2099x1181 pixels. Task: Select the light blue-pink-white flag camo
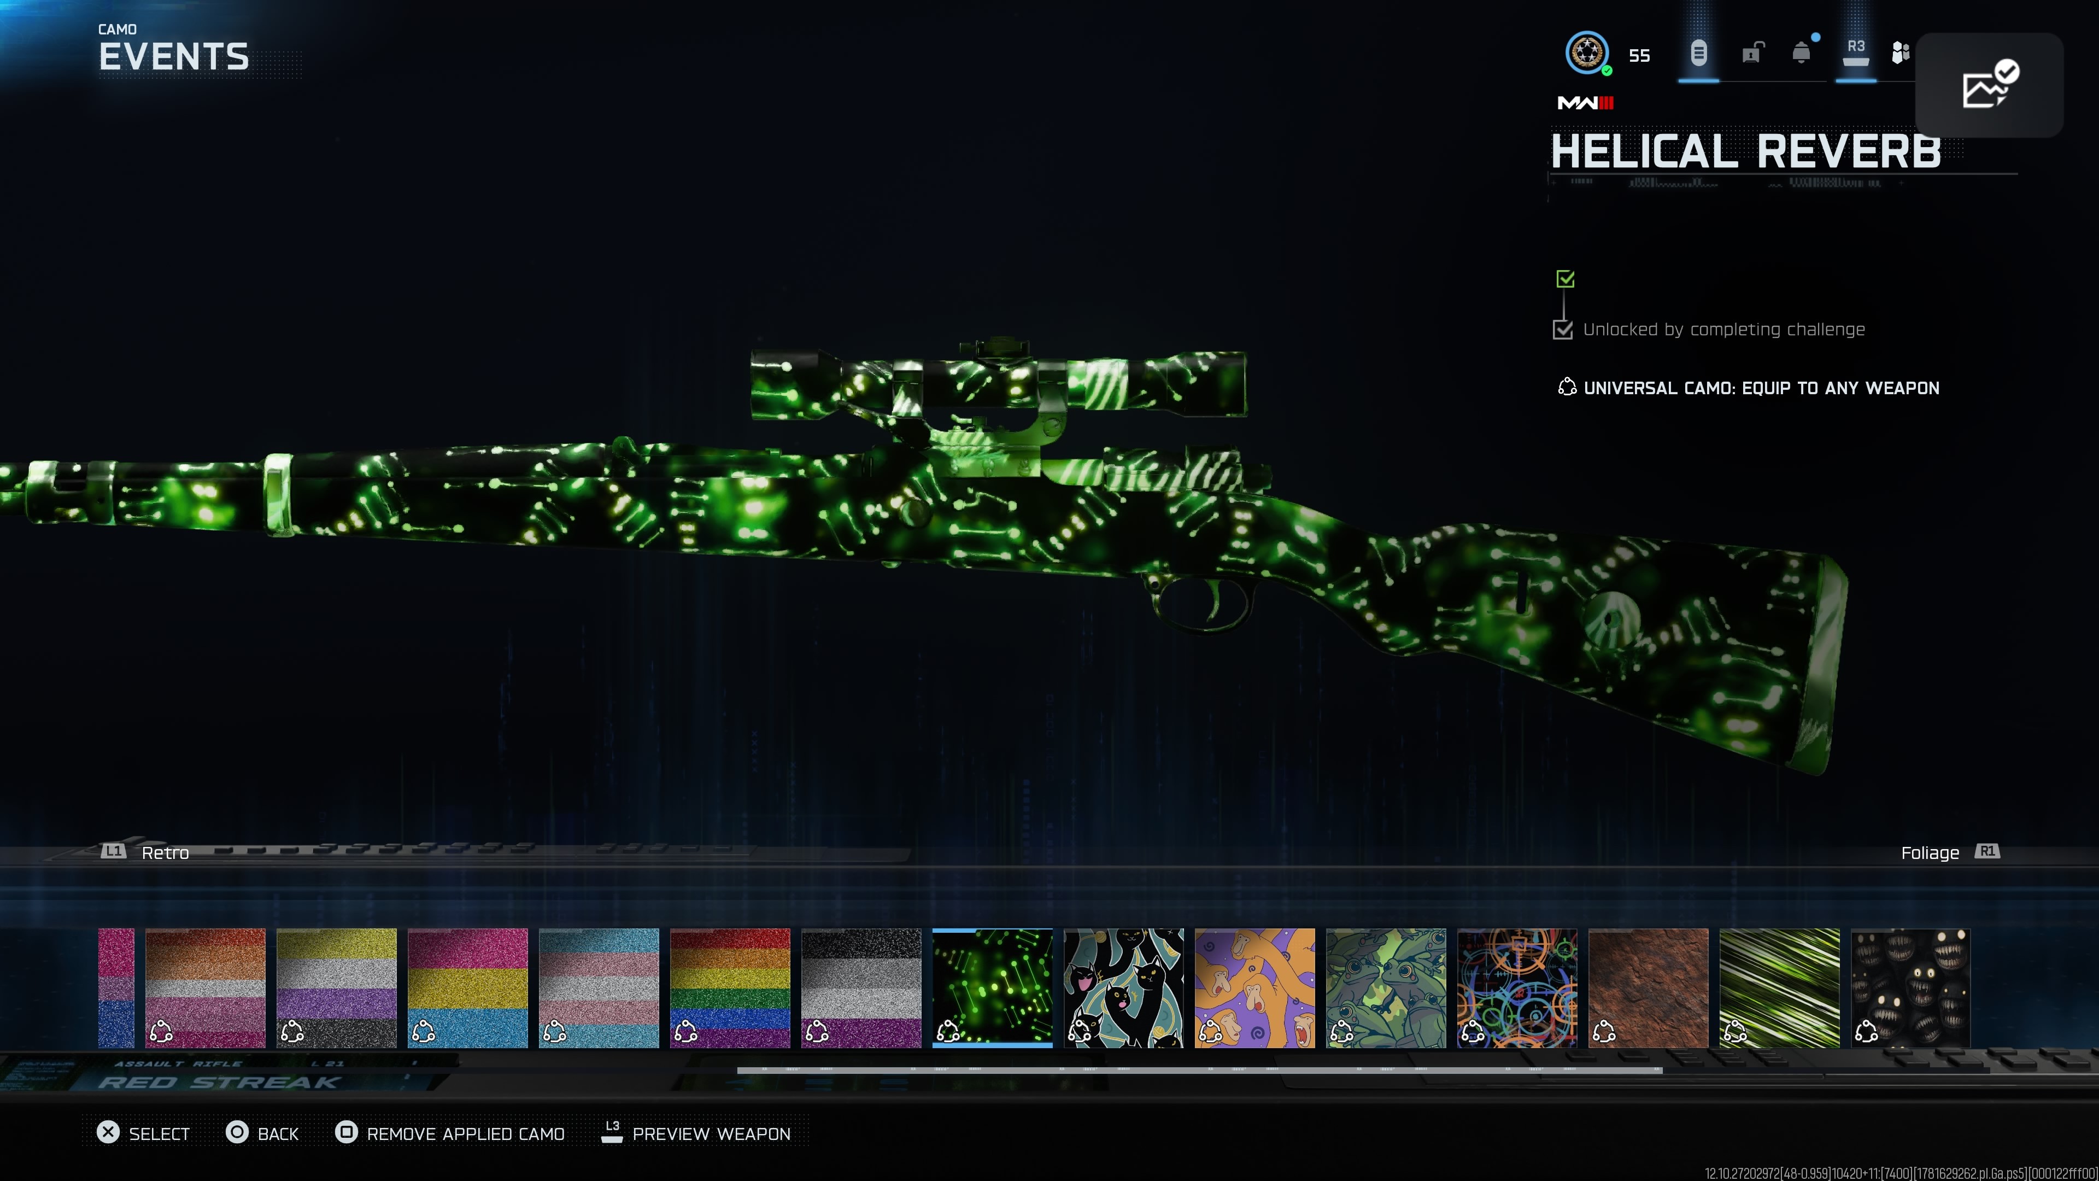[x=599, y=988]
